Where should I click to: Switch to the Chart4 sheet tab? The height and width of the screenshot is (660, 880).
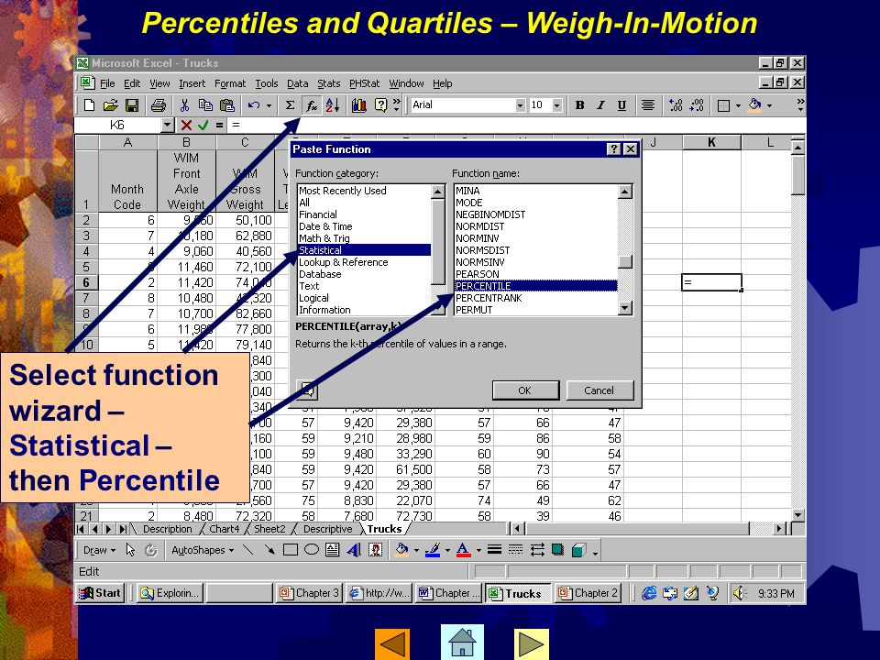coord(224,529)
